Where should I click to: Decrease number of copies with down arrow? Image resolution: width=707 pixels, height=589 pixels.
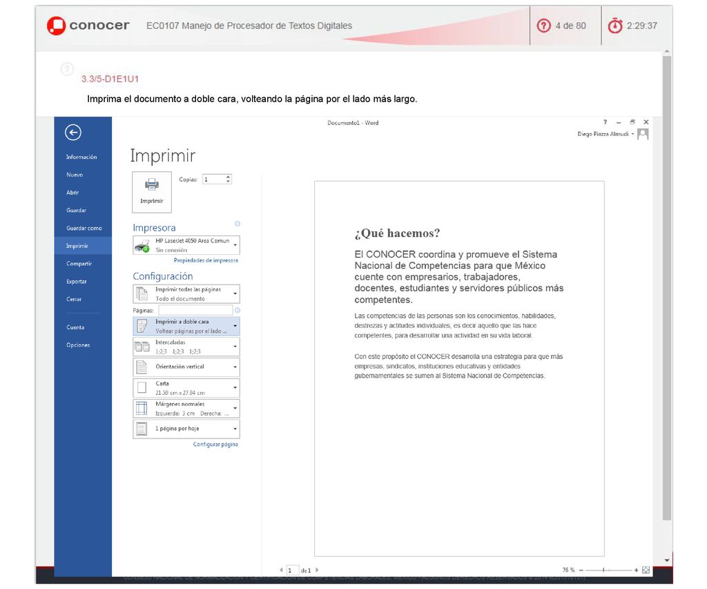click(x=228, y=182)
